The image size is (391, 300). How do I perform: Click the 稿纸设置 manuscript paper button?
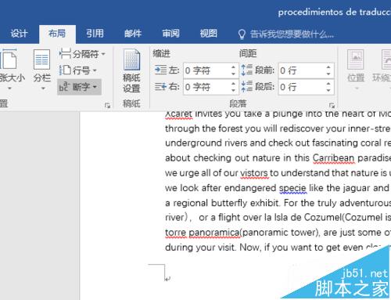[131, 71]
